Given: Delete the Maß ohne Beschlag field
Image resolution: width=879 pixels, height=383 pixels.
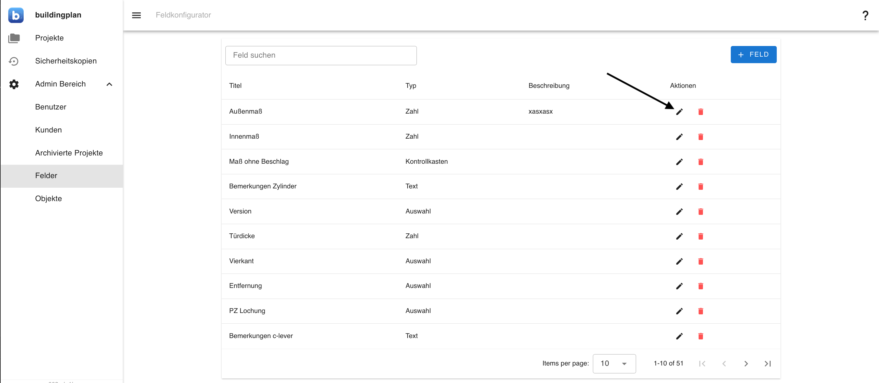Looking at the screenshot, I should coord(701,162).
